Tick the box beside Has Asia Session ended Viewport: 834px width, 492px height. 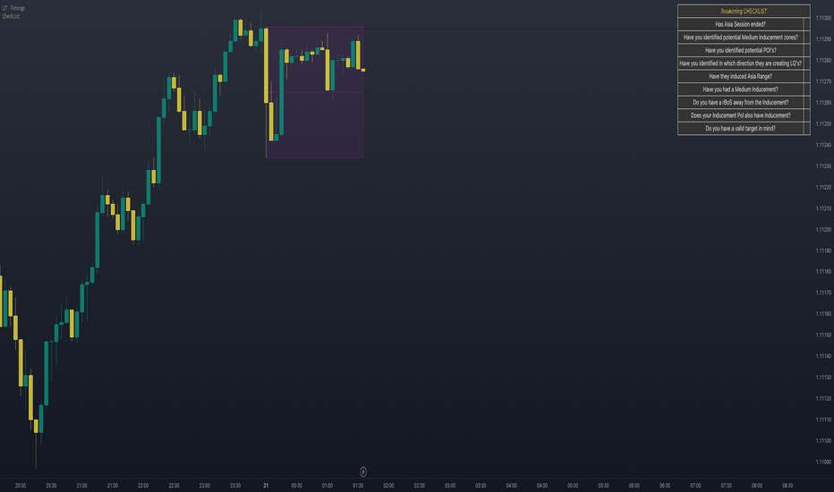(x=807, y=24)
